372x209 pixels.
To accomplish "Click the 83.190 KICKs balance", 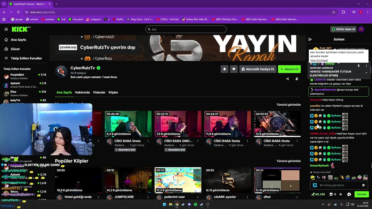I will click(x=318, y=194).
